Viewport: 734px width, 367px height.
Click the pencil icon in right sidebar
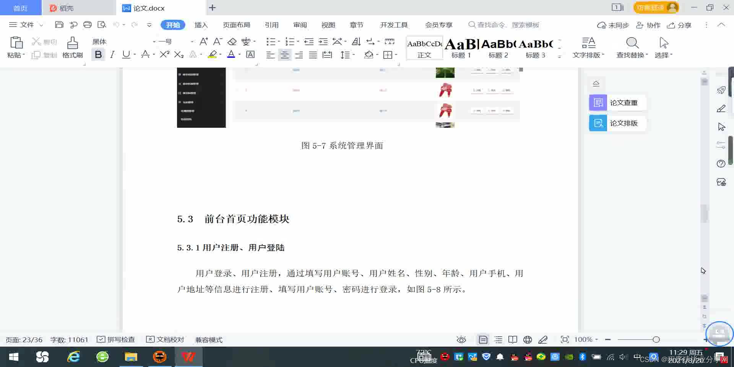pos(721,109)
